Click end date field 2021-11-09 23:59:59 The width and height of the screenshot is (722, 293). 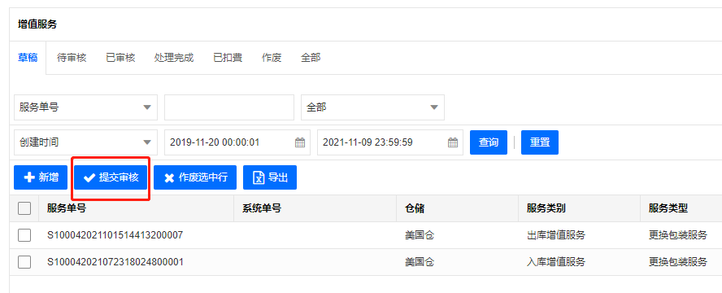(x=390, y=142)
